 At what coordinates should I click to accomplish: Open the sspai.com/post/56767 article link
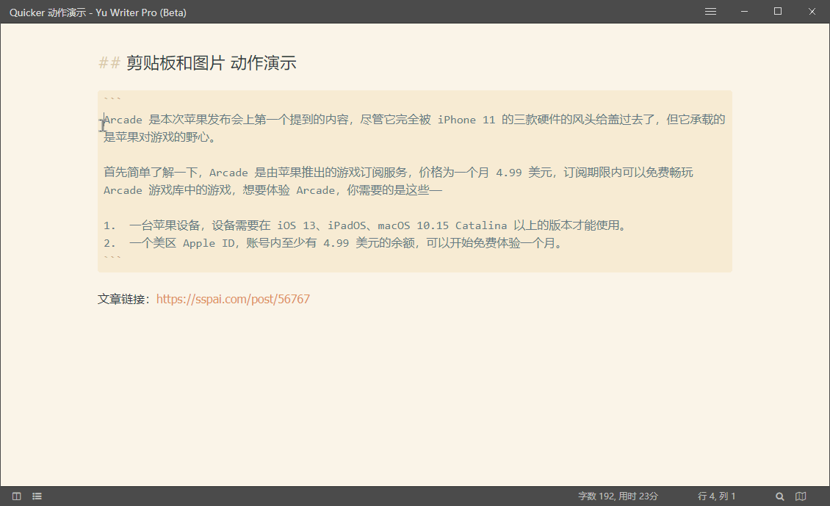pos(233,299)
